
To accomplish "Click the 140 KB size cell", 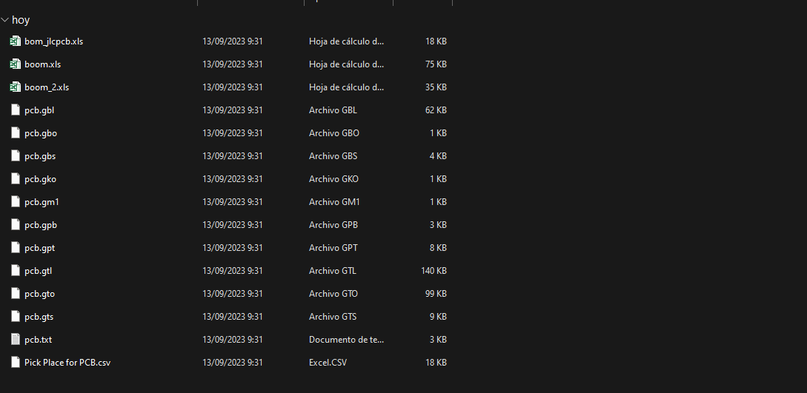I will [434, 271].
